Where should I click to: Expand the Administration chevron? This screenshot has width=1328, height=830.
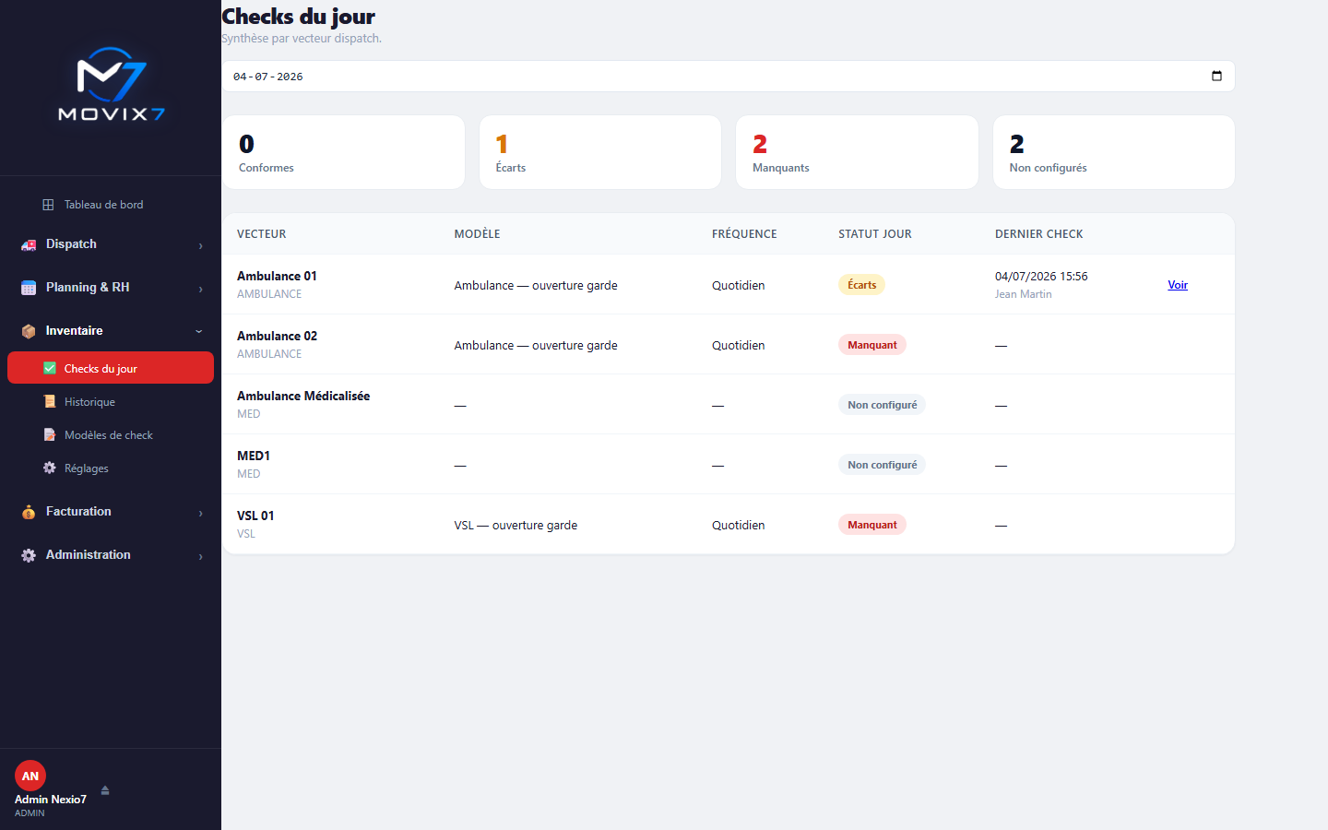click(200, 556)
